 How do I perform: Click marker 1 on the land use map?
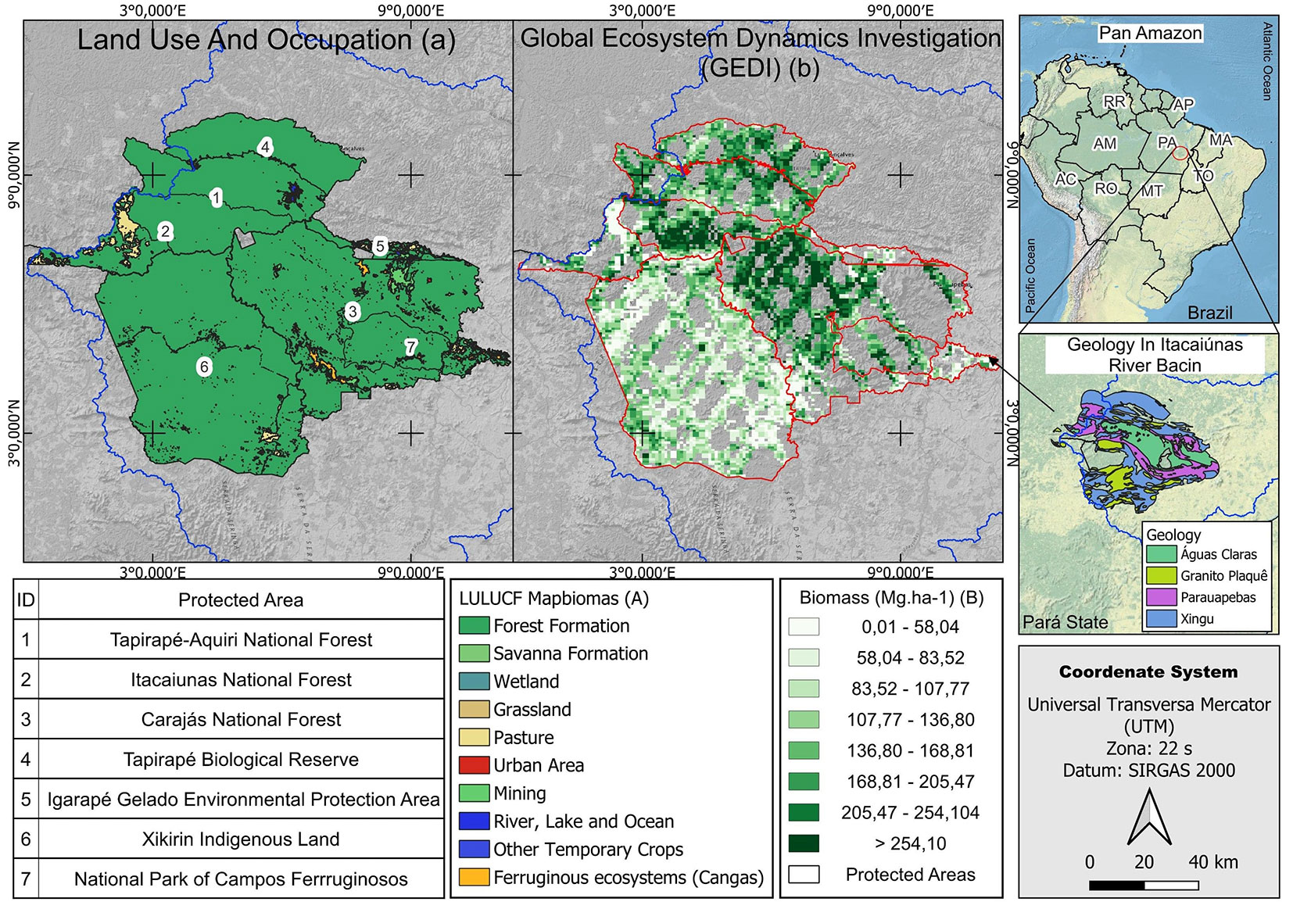pos(217,198)
